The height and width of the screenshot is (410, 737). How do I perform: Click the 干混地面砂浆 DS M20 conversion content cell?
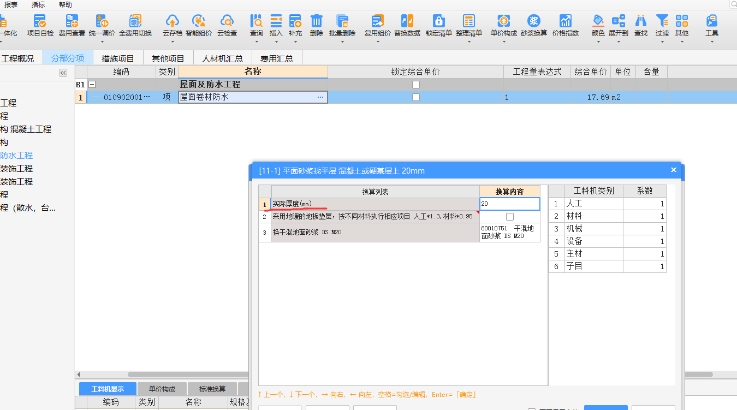(510, 233)
